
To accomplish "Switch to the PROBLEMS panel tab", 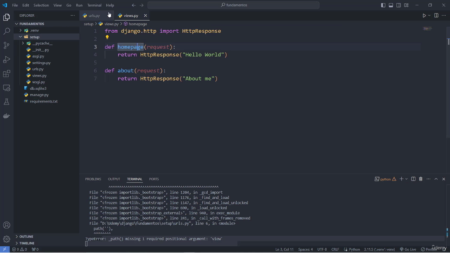I will coord(93,179).
